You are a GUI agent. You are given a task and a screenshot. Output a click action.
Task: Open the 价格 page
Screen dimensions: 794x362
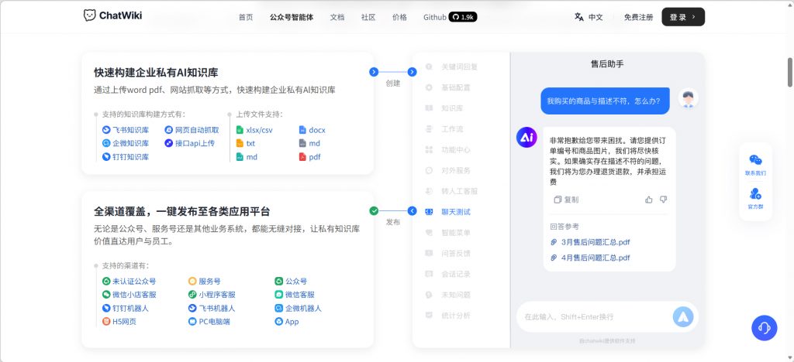coord(399,17)
